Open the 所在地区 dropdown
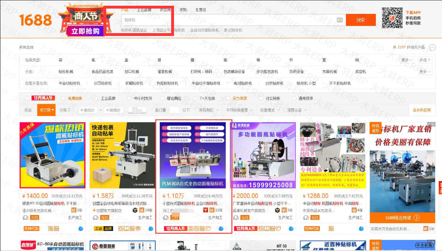 click(x=209, y=110)
